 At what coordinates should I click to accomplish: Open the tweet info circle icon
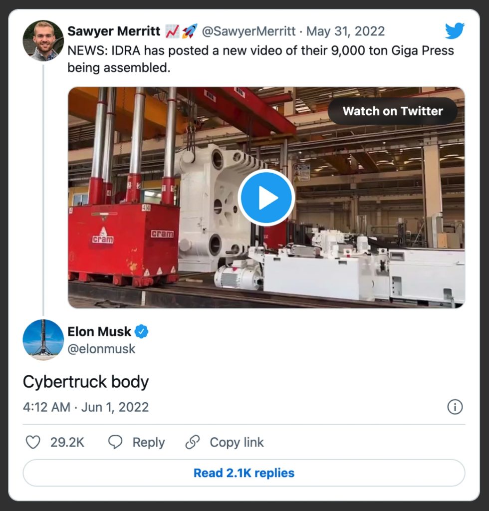coord(455,407)
